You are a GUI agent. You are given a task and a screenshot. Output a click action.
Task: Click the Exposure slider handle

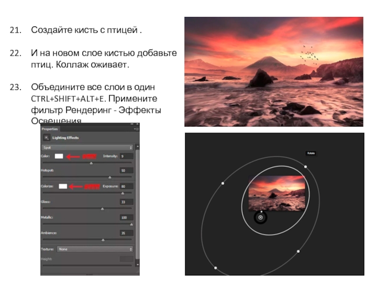(x=123, y=193)
